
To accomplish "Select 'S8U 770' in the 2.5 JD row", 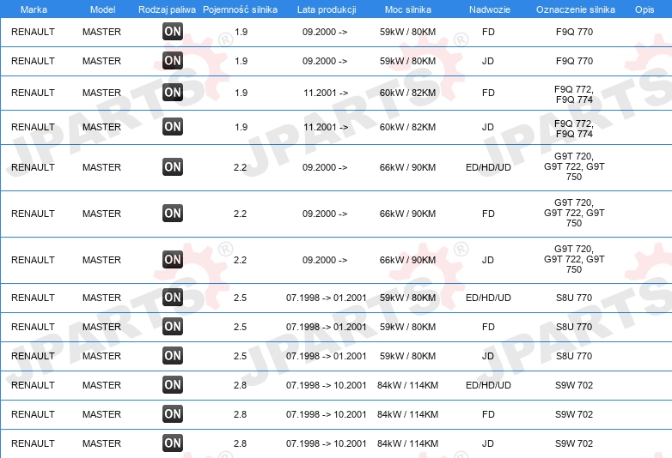I will pyautogui.click(x=574, y=356).
